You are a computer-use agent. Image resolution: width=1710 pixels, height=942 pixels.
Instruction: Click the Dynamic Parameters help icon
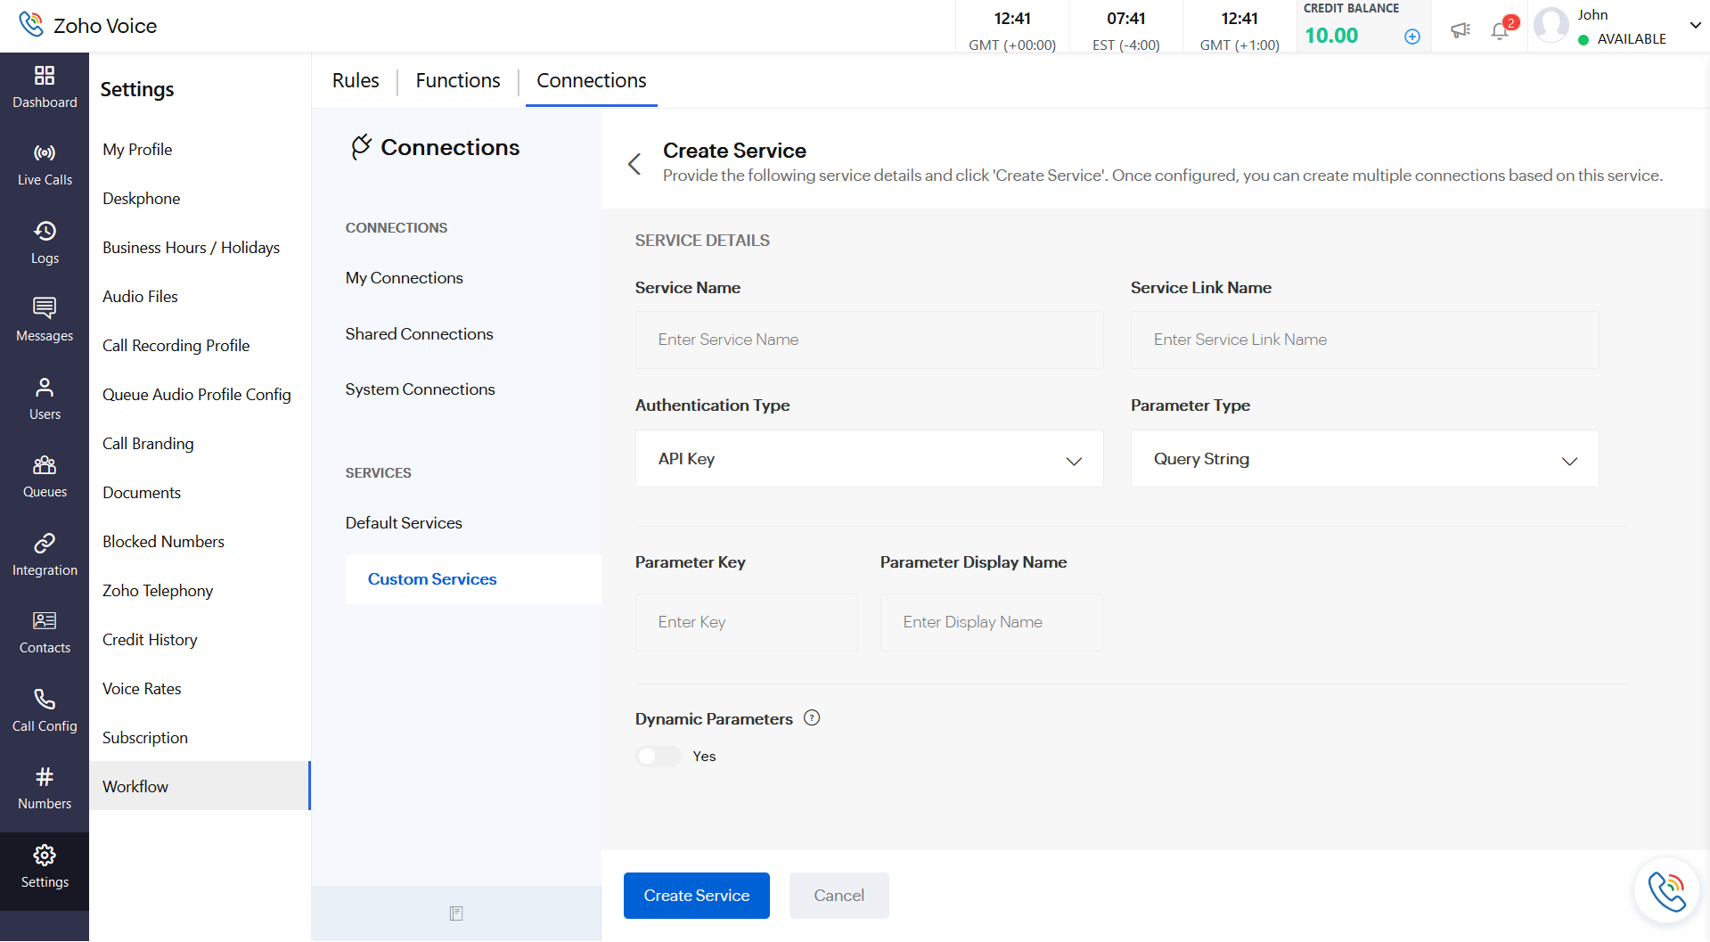[x=812, y=718]
